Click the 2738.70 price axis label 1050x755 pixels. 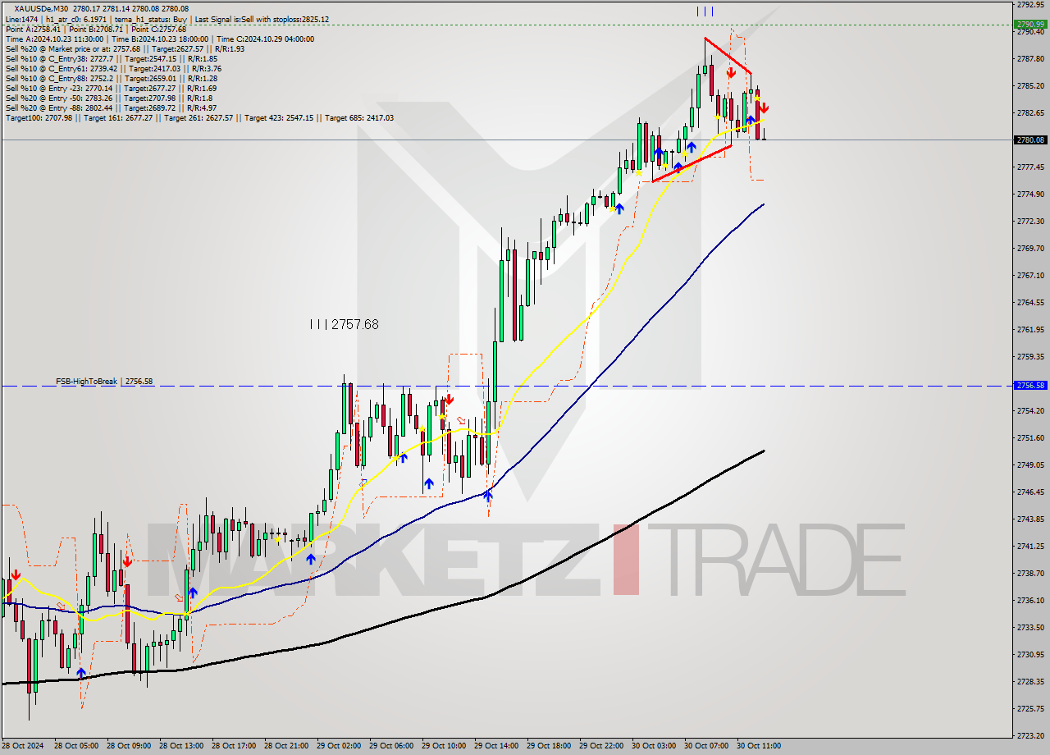pyautogui.click(x=1030, y=574)
